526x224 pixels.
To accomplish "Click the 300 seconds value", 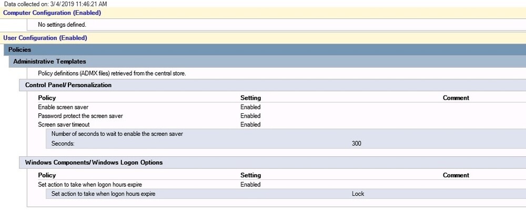I will (357, 143).
